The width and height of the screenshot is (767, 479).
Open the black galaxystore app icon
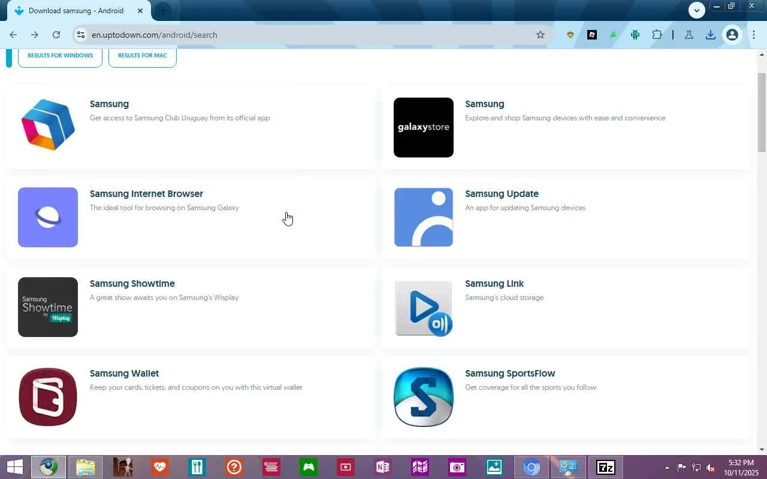pyautogui.click(x=424, y=128)
